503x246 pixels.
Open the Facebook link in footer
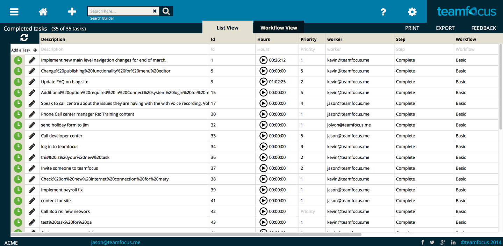click(x=423, y=242)
